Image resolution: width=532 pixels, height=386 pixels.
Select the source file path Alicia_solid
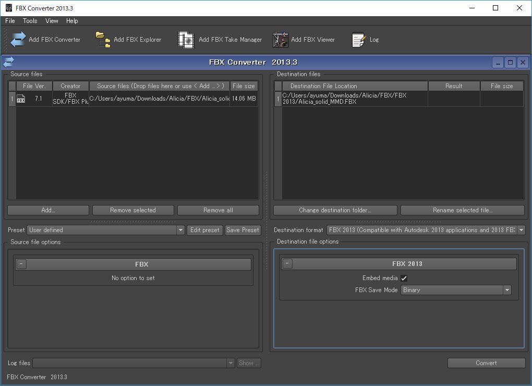[160, 99]
